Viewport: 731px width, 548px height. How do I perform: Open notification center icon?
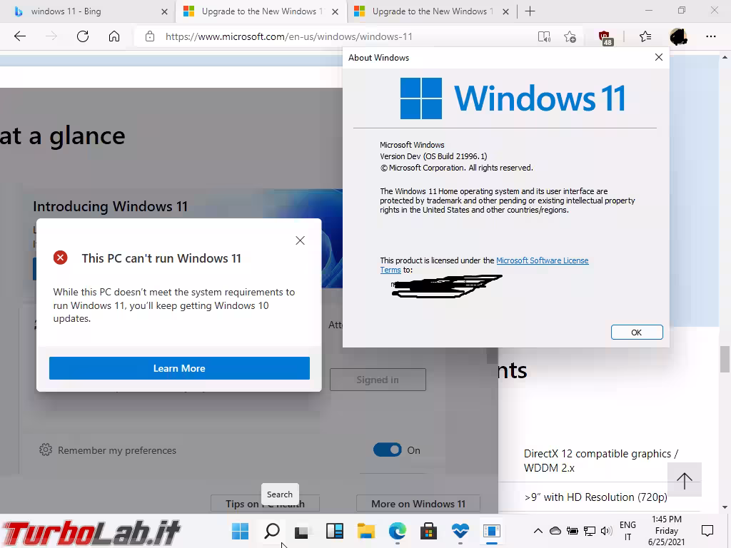coord(707,531)
